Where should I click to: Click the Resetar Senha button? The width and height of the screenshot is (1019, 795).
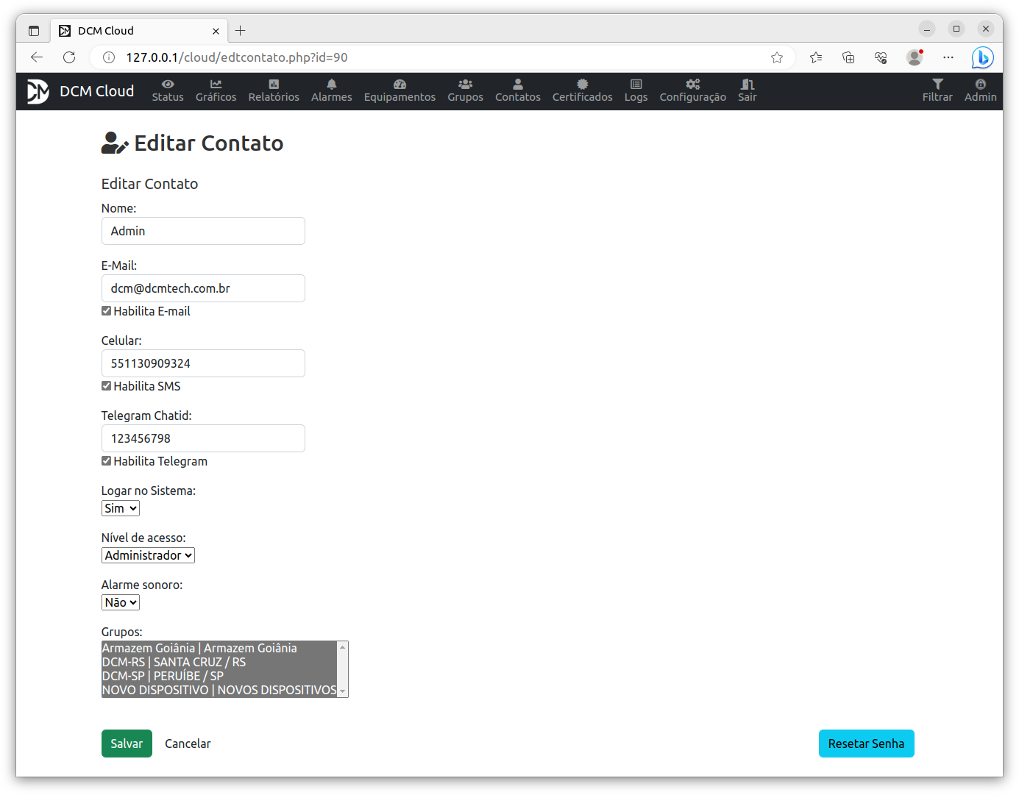866,744
